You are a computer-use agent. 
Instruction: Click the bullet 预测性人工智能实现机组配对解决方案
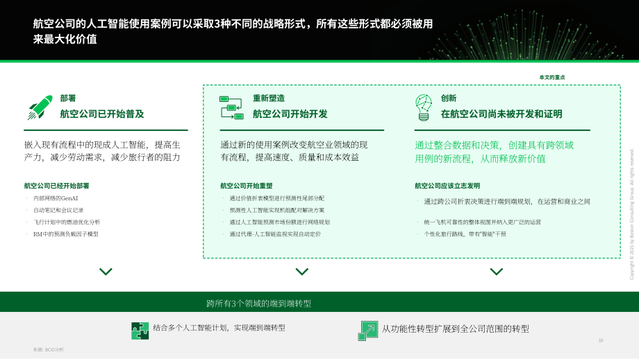coord(276,210)
